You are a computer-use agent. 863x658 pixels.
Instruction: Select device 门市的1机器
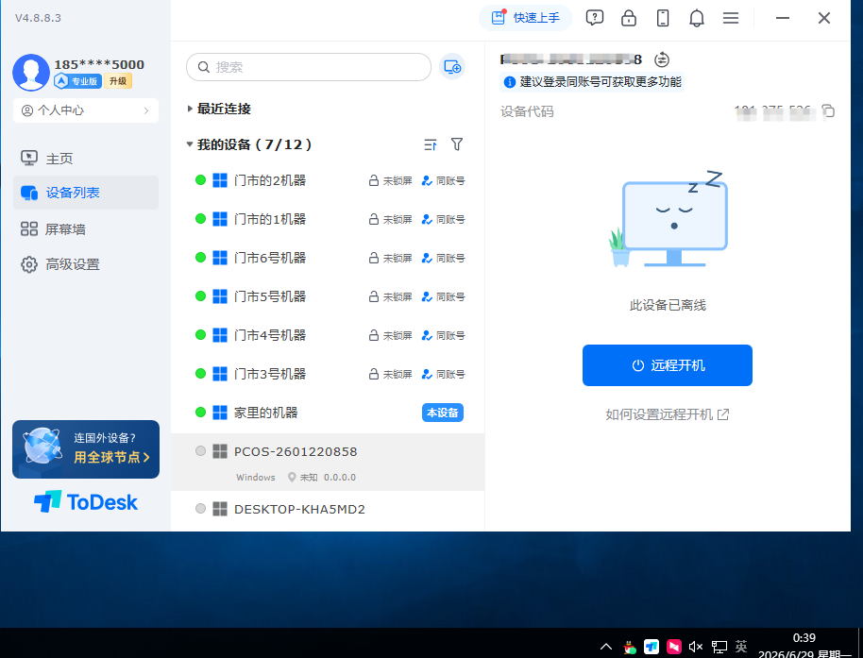click(328, 219)
